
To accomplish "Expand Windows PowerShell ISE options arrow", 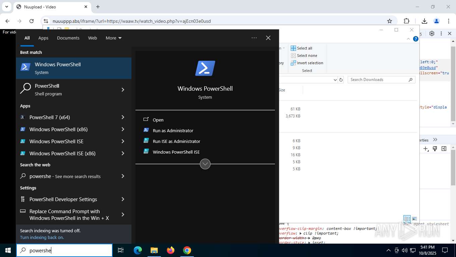I will click(123, 141).
